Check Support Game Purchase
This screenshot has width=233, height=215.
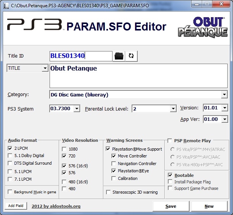pyautogui.click(x=170, y=188)
